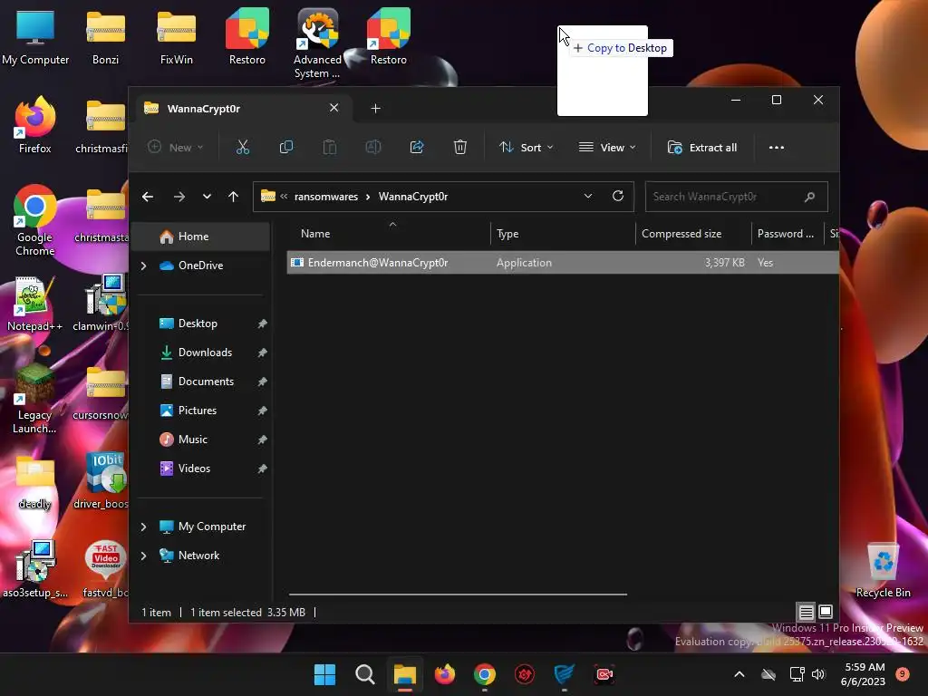Click Extract all button
Screen dimensions: 928x696
coord(702,148)
